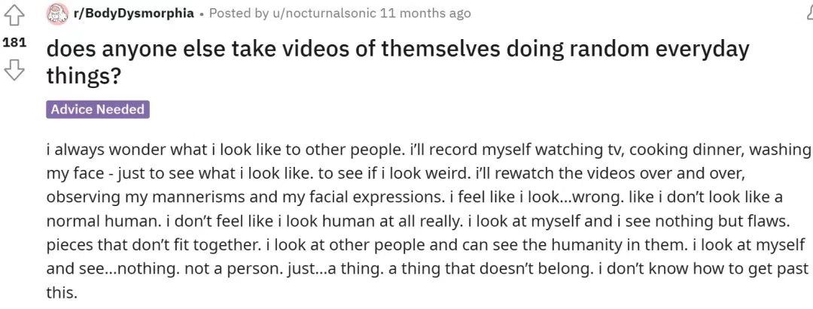Image resolution: width=813 pixels, height=309 pixels.
Task: Click the r/BodyDysmorphia community avatar icon
Action: (57, 14)
